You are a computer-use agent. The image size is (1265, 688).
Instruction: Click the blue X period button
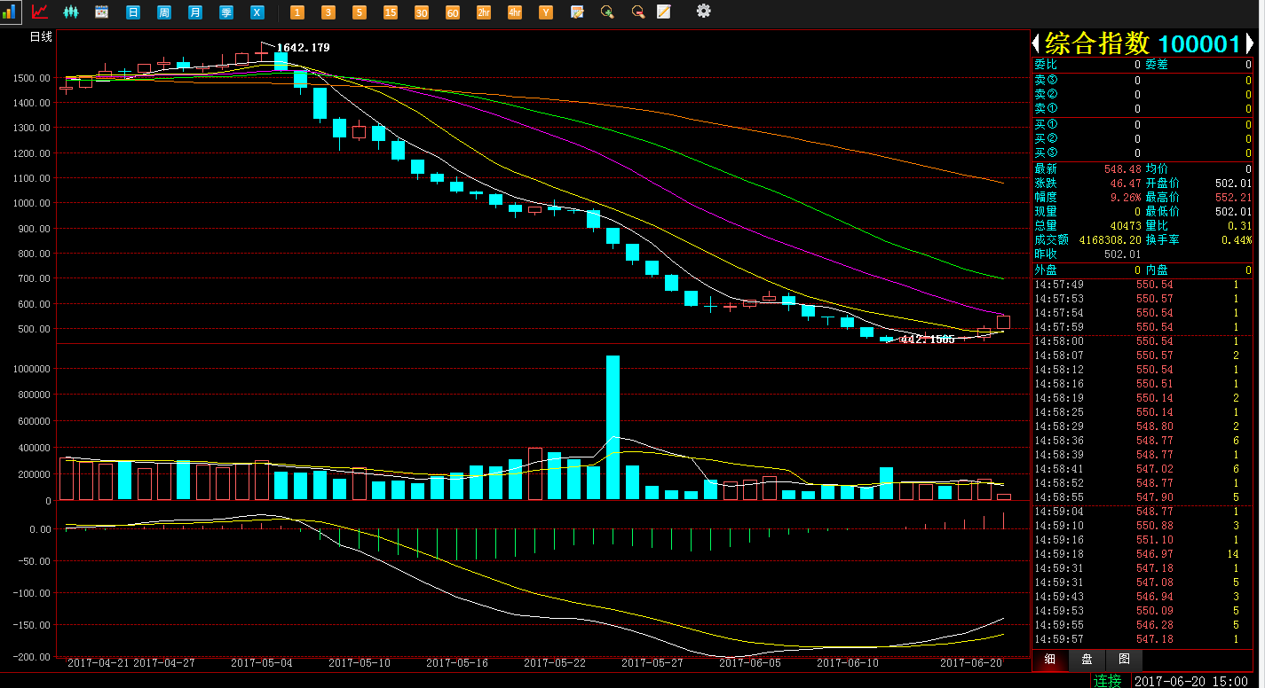[257, 12]
